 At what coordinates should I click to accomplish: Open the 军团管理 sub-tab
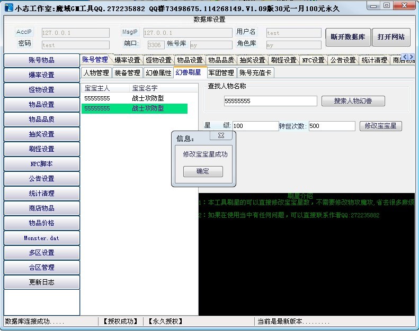click(221, 73)
